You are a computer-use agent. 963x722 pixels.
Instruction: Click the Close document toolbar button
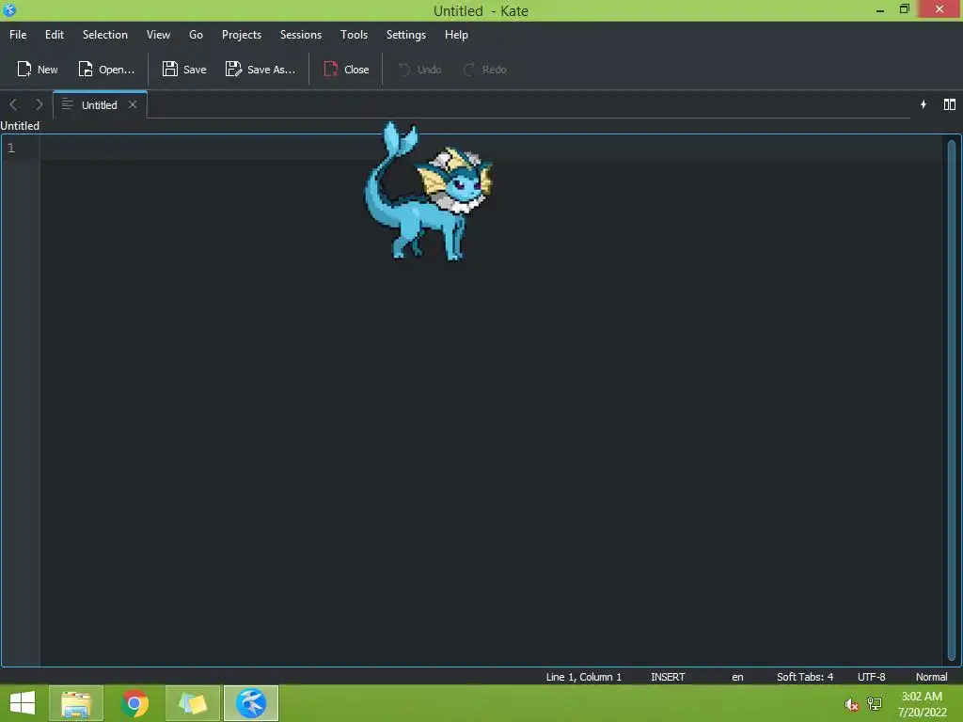[346, 70]
